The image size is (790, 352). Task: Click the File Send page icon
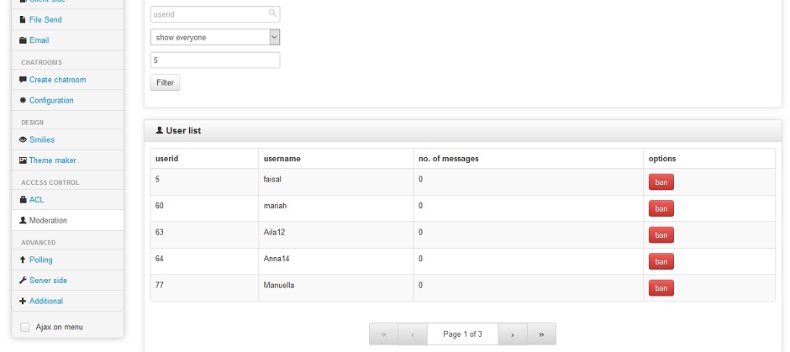23,19
